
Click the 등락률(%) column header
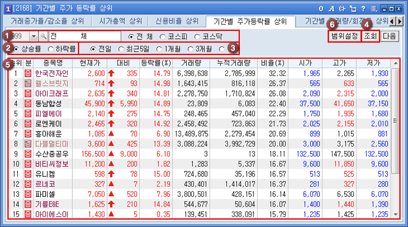[156, 63]
